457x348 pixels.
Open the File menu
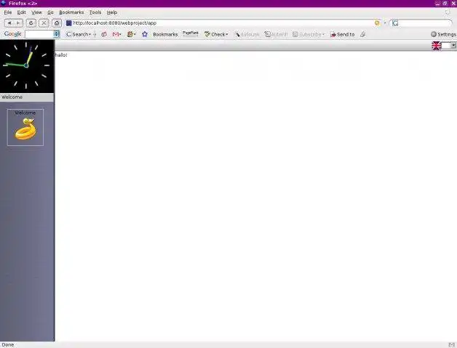coord(8,12)
